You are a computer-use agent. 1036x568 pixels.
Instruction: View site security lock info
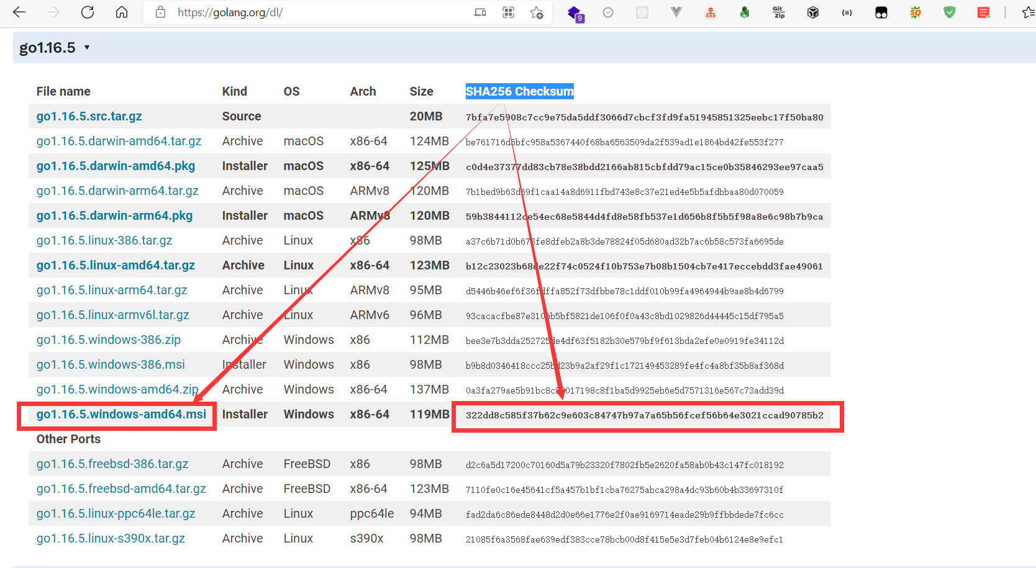tap(160, 12)
